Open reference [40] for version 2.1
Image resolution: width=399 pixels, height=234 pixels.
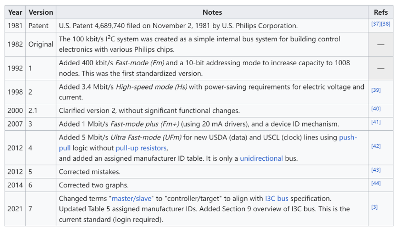(376, 109)
